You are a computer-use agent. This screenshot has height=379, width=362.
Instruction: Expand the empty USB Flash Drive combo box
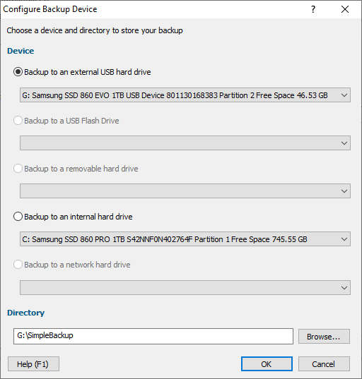click(x=185, y=143)
